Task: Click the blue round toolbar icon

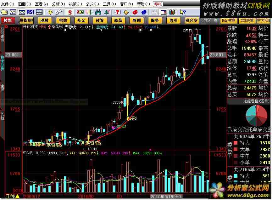Action: tap(144, 12)
